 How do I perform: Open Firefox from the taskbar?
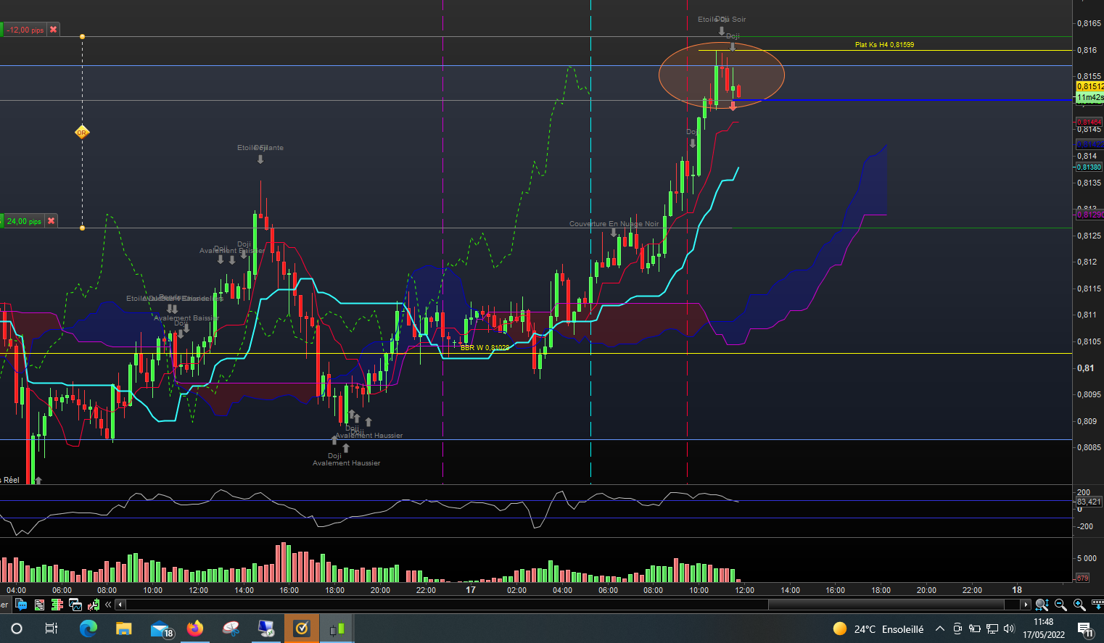click(195, 629)
